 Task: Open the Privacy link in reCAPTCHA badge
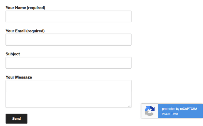tap(166, 114)
